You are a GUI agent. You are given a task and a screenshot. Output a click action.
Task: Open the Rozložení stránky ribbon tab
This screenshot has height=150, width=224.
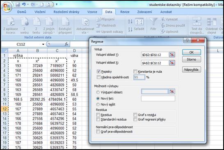tap(66, 12)
